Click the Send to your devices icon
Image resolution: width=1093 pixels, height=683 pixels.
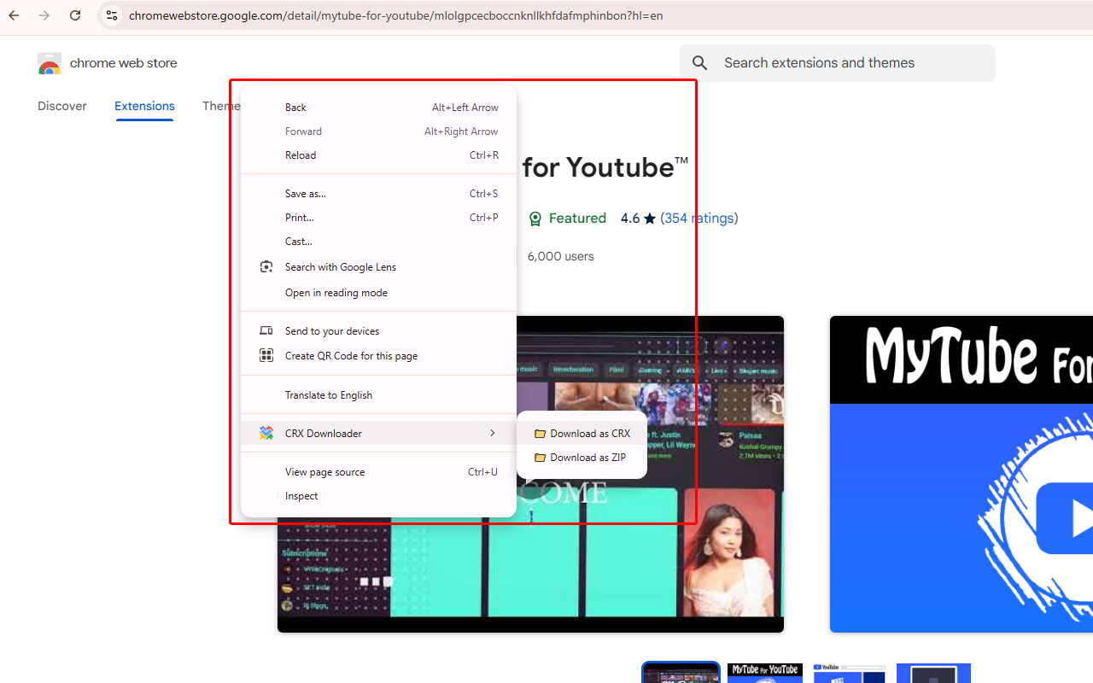click(x=266, y=331)
